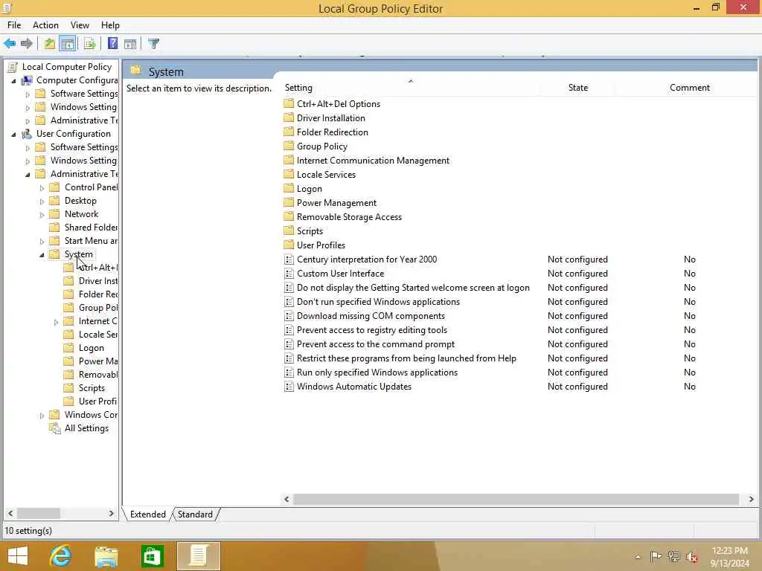Screen dimensions: 762x571
Task: Select Local Computer Policy root node
Action: [66, 66]
